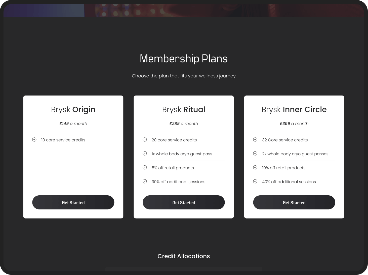Click checkmark icon beside 10 core service credits

pyautogui.click(x=34, y=140)
